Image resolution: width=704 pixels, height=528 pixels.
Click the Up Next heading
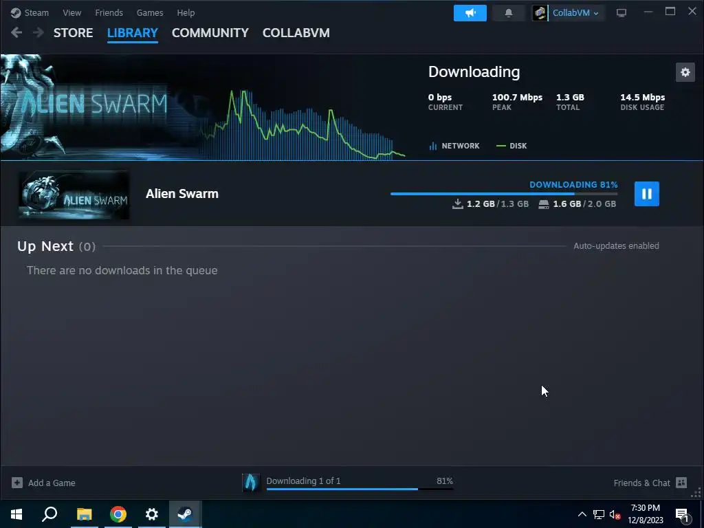coord(45,246)
